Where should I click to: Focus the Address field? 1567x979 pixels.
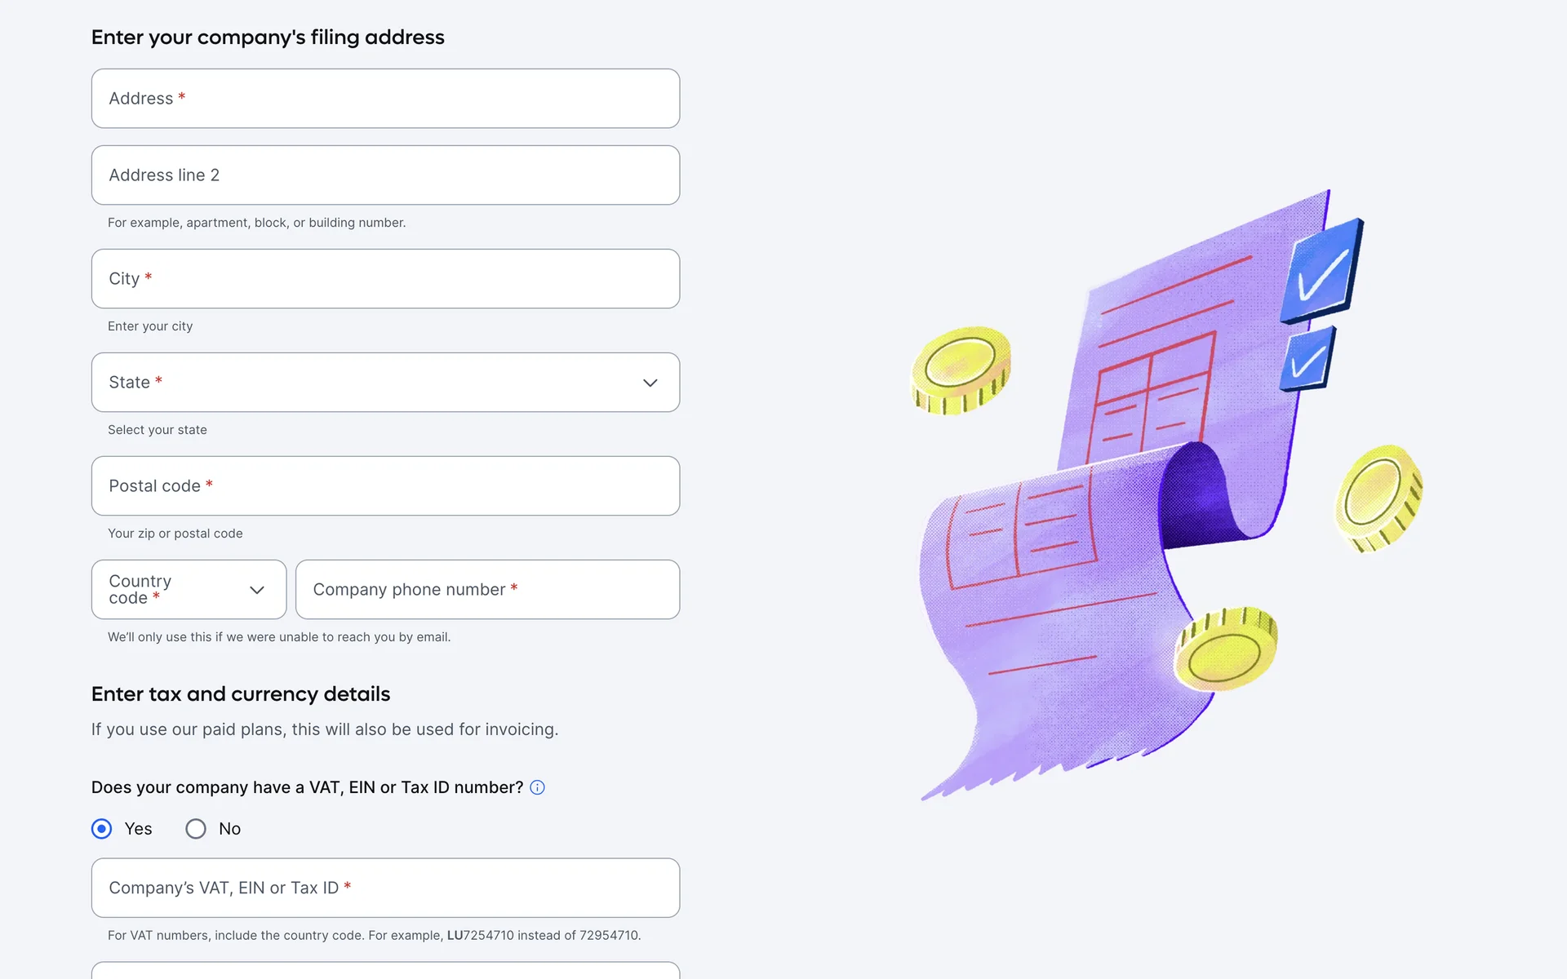[x=385, y=99]
